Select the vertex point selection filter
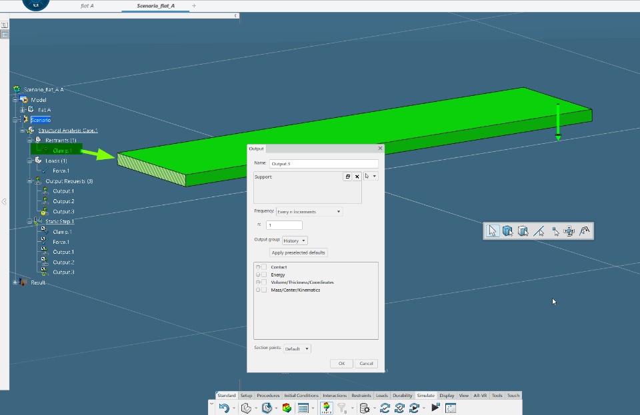Screen dimensions: 640x415 555,232
